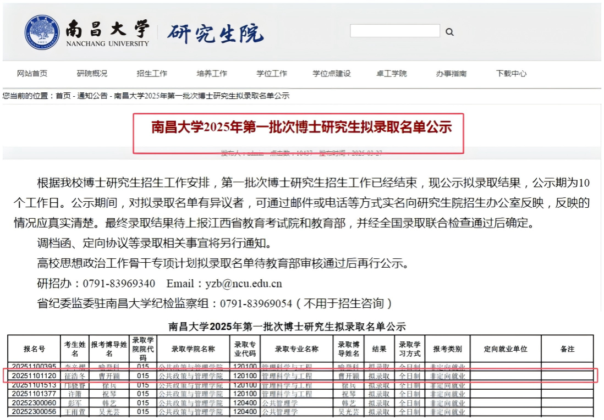604x420 pixels.
Task: Expand the 招生工作 navigation menu
Action: coord(152,74)
